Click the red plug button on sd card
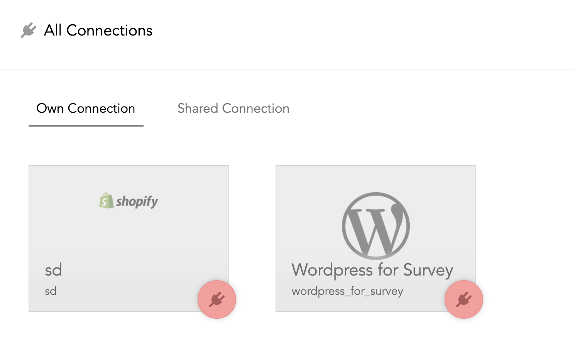The image size is (575, 345). click(x=217, y=299)
